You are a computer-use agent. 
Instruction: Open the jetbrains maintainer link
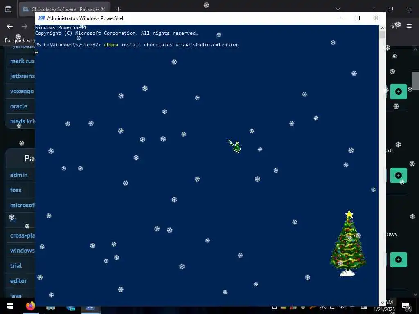23,76
